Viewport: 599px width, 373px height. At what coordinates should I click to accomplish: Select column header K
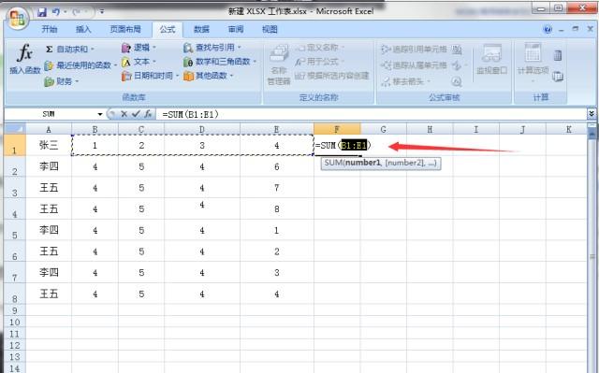tap(568, 129)
